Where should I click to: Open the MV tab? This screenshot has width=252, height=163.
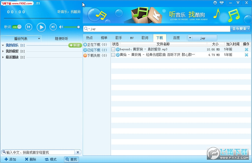click(132, 38)
